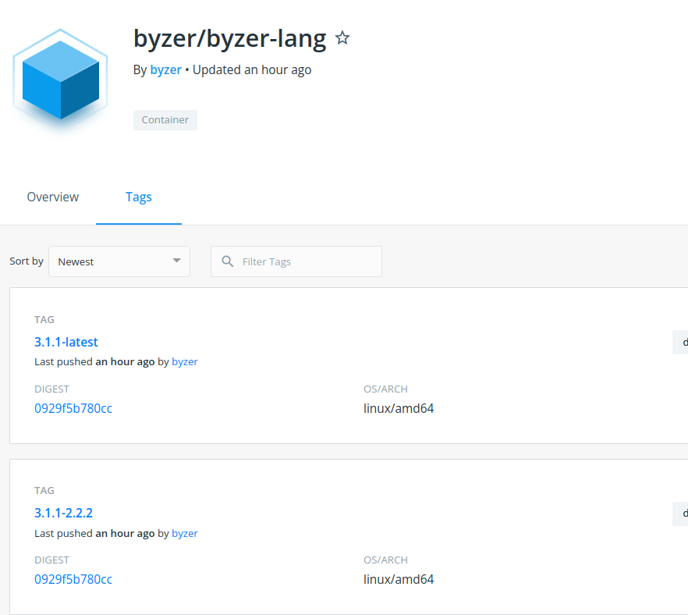Click the 'Sort by' label
Viewport: 688px width, 615px height.
click(x=27, y=261)
